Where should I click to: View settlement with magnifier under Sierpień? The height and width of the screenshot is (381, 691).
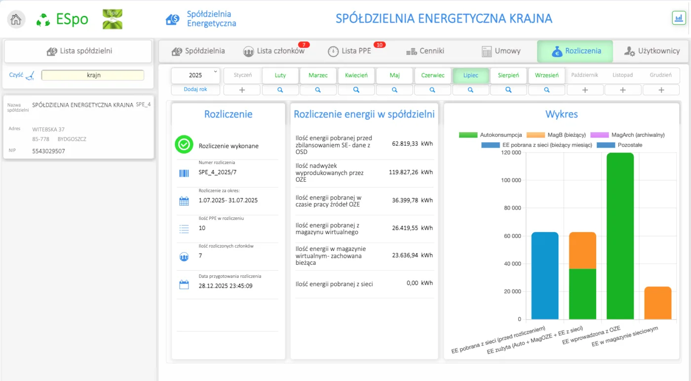(x=509, y=90)
